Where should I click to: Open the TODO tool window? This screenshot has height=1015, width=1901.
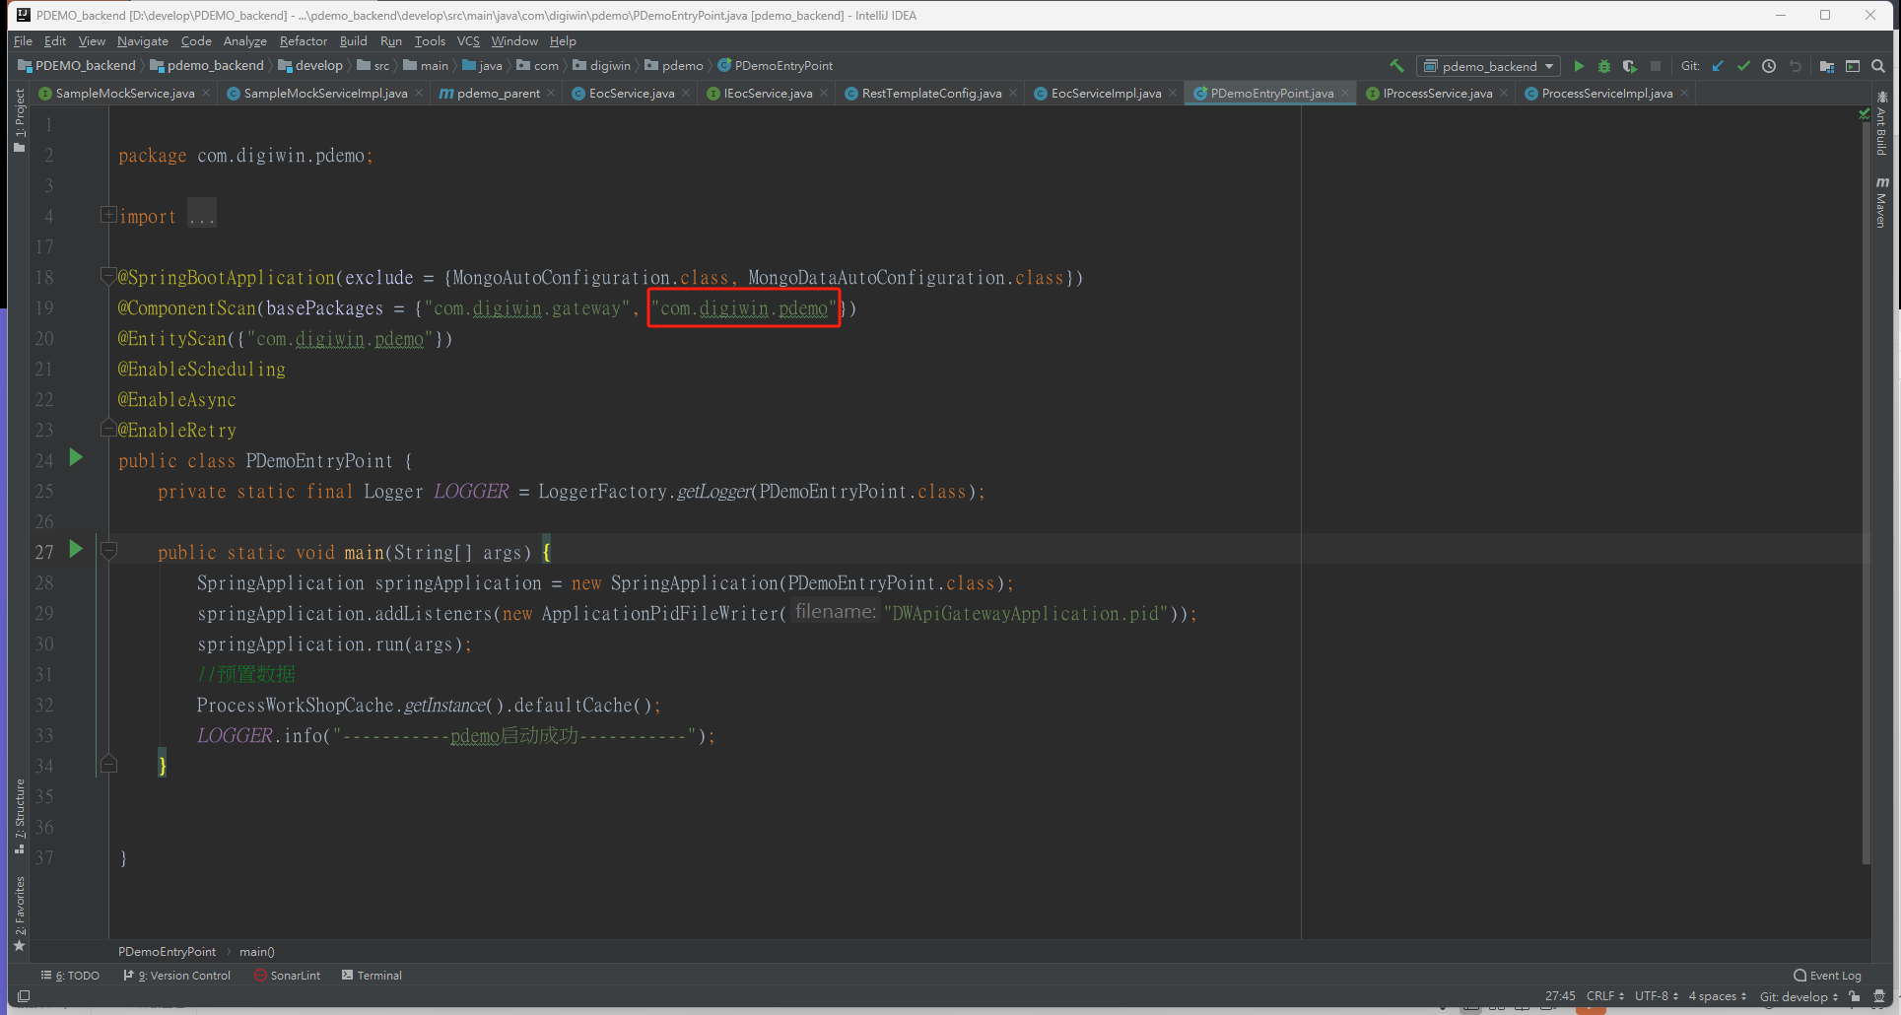coord(70,976)
